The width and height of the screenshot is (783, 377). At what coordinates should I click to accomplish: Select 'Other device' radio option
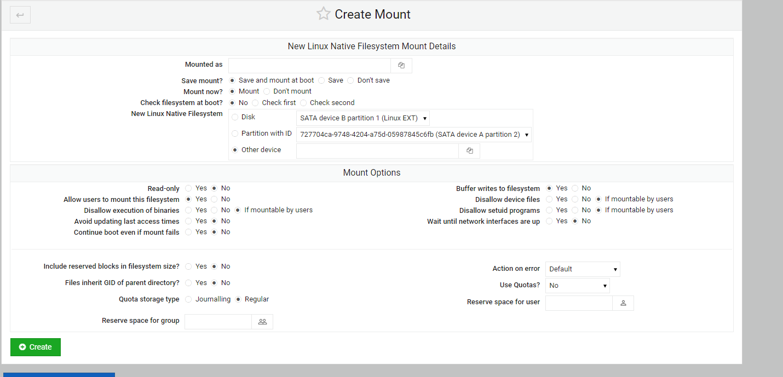point(235,150)
